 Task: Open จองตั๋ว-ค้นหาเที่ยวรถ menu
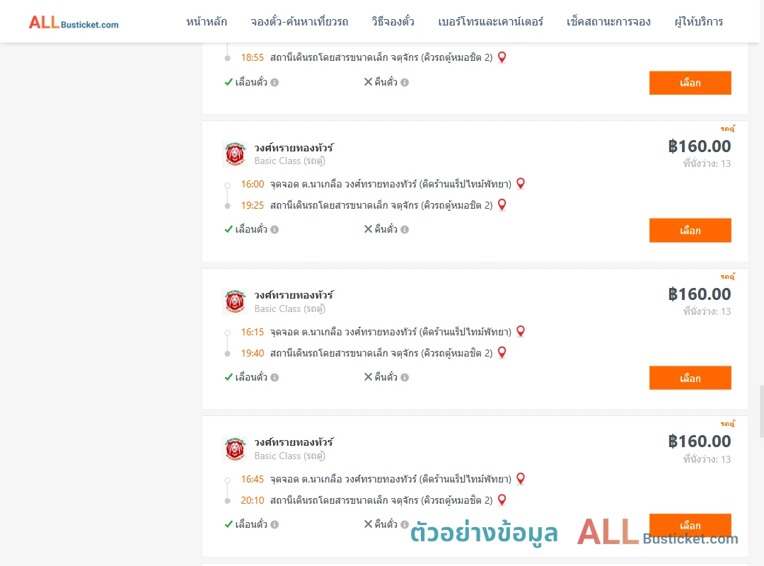pyautogui.click(x=299, y=21)
